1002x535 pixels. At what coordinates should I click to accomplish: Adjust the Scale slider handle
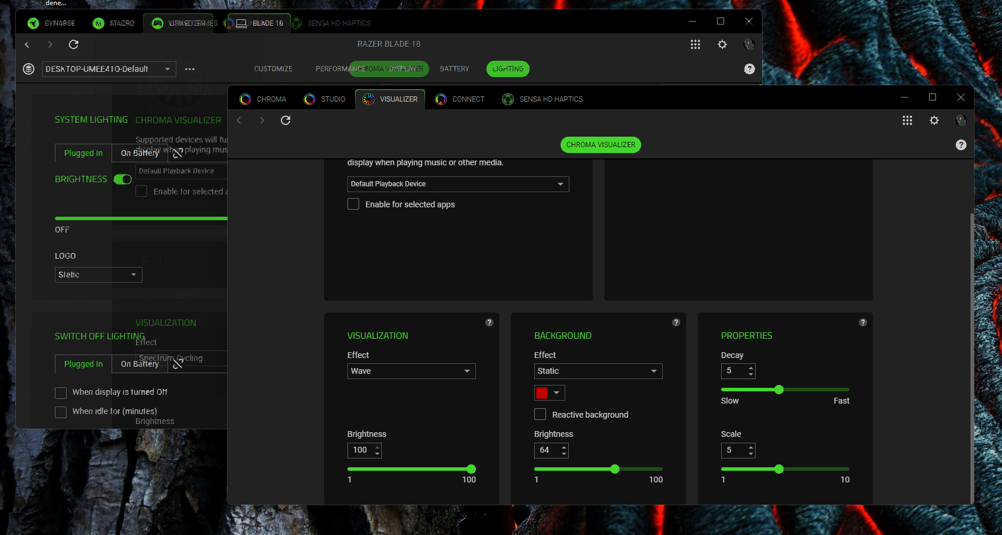click(x=779, y=469)
